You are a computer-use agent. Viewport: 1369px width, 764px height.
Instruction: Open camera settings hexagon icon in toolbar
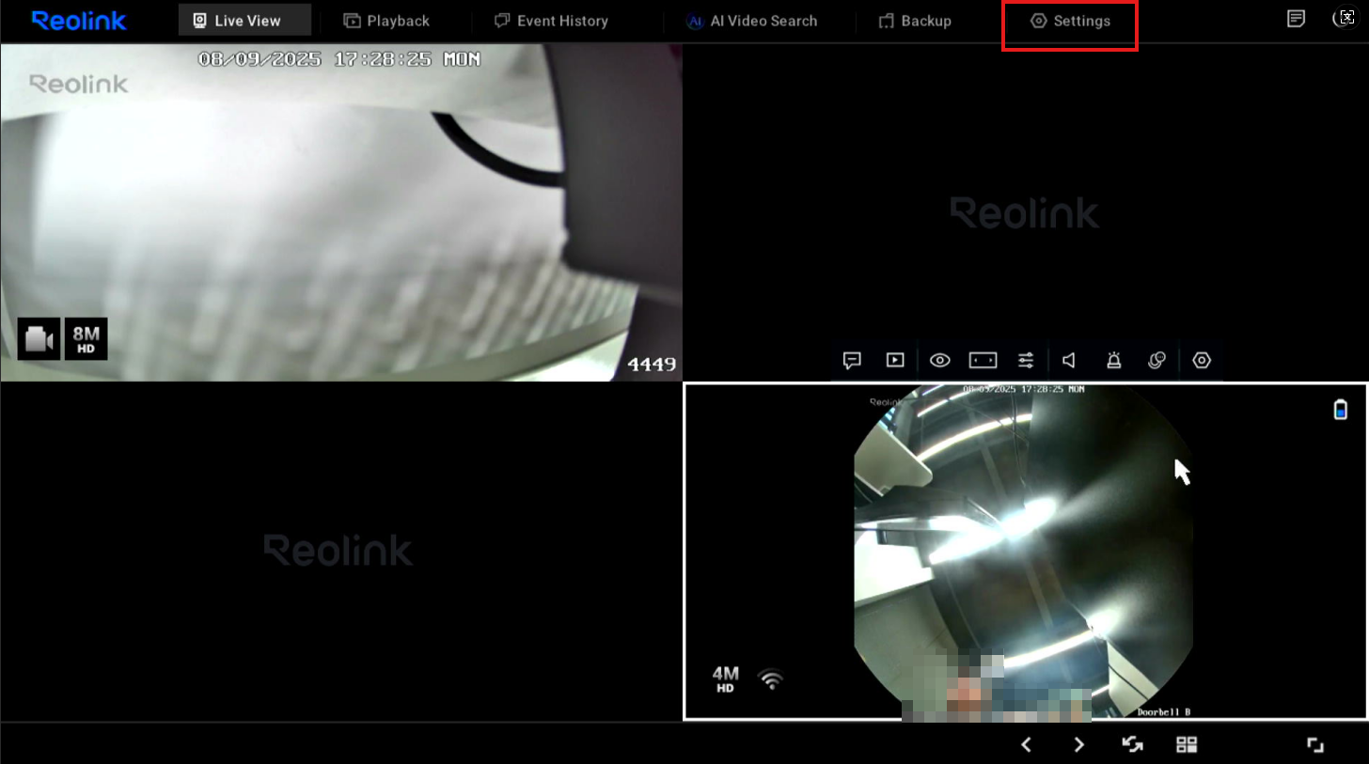tap(1202, 360)
